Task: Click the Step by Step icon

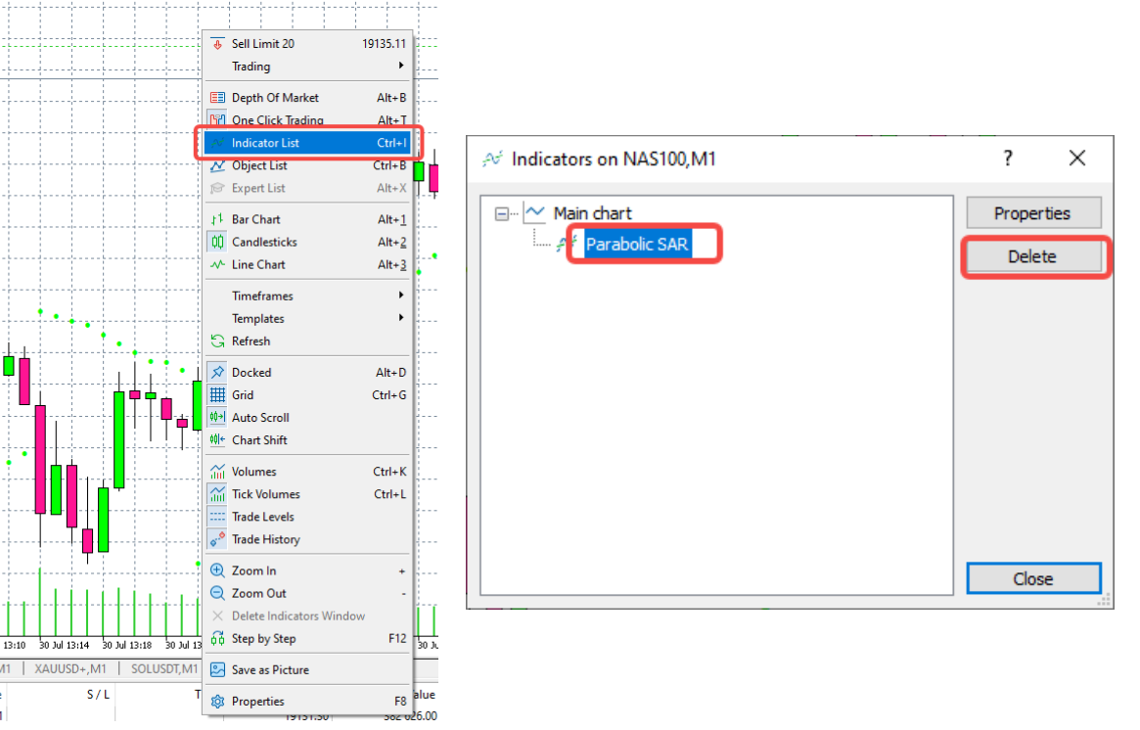Action: 217,639
